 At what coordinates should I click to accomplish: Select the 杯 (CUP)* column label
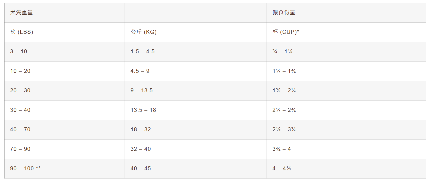point(286,32)
